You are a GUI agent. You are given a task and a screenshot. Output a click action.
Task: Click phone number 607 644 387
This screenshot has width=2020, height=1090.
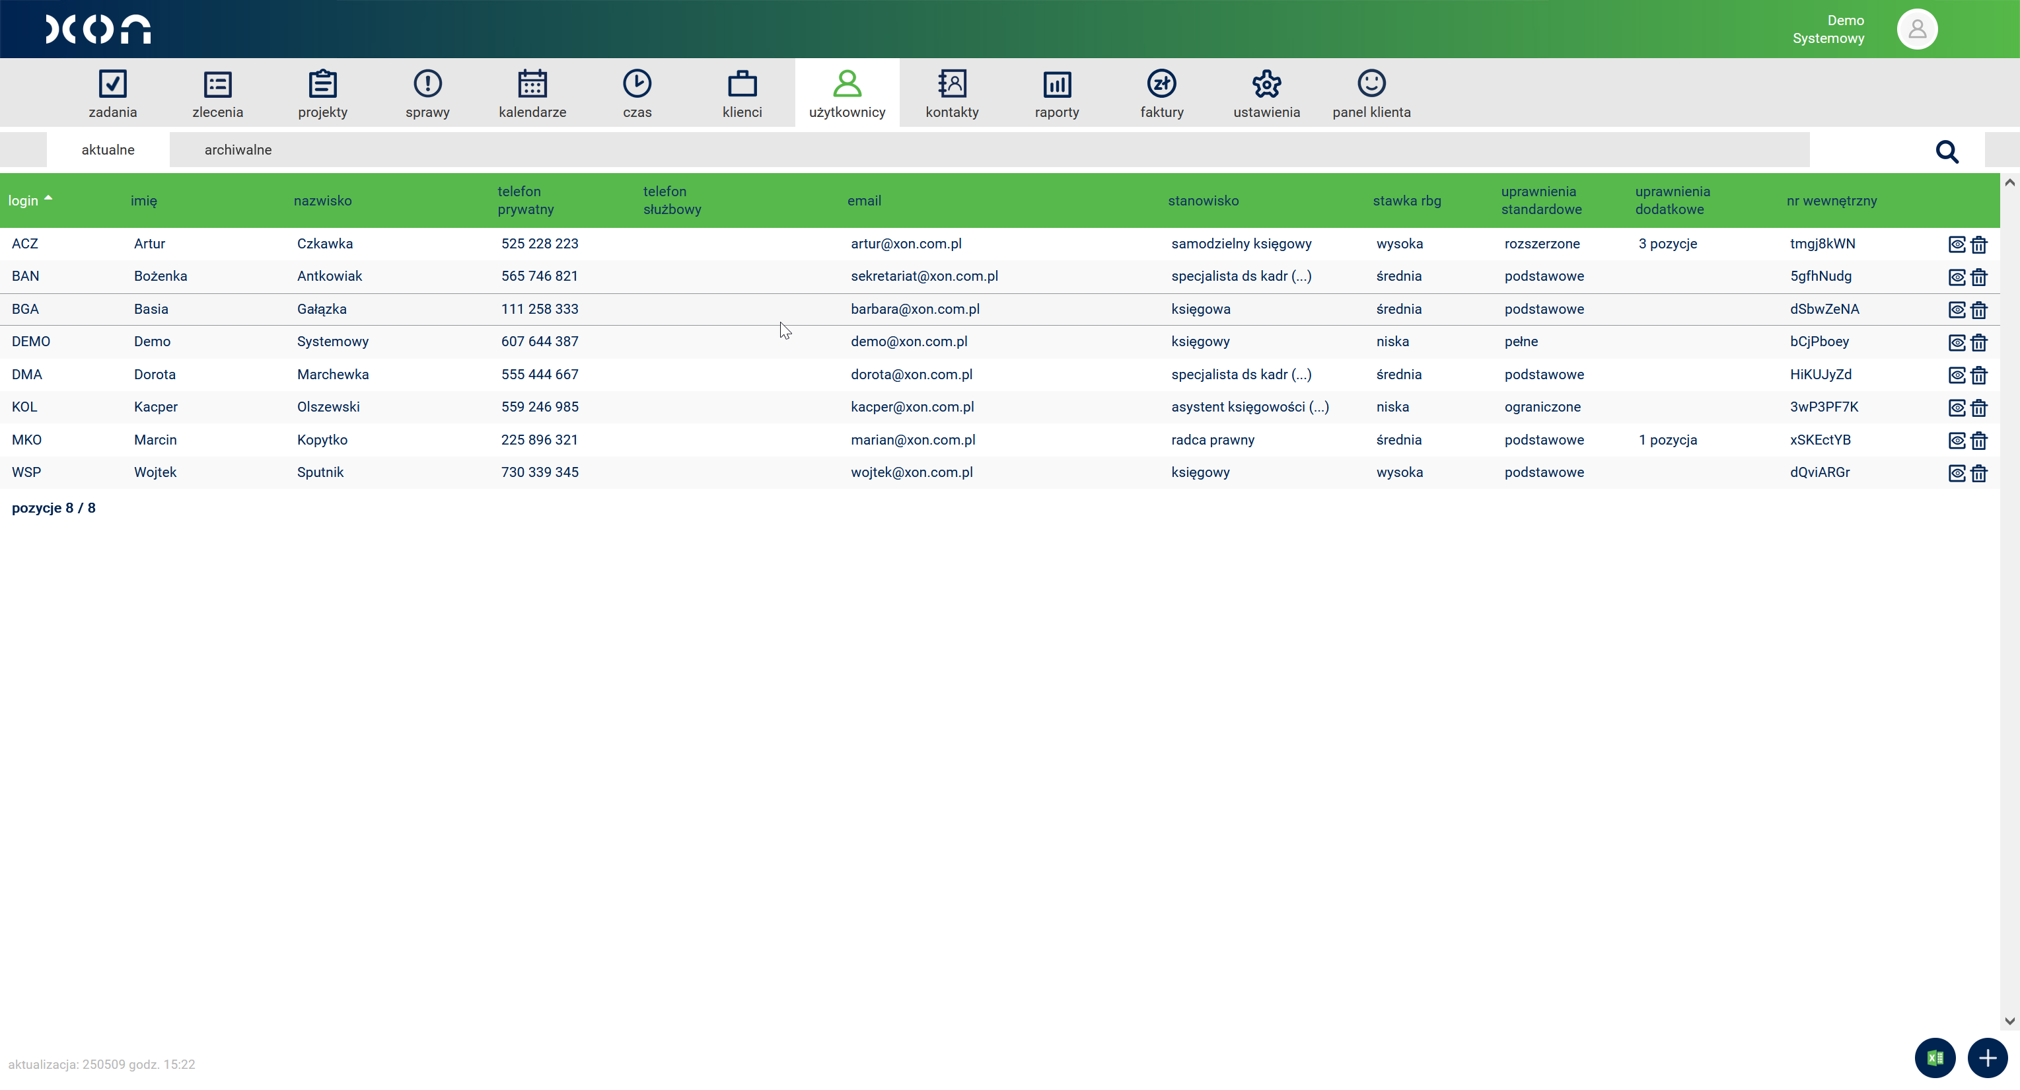click(x=540, y=342)
